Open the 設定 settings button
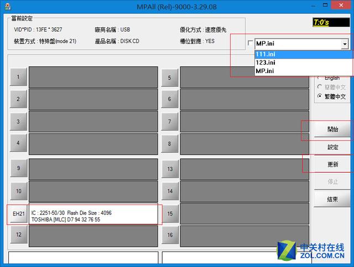Image resolution: width=354 pixels, height=267 pixels. [x=332, y=147]
